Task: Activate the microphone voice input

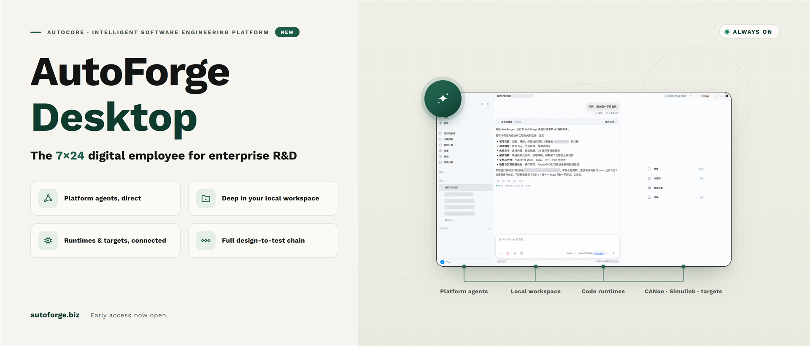Action: coord(515,253)
